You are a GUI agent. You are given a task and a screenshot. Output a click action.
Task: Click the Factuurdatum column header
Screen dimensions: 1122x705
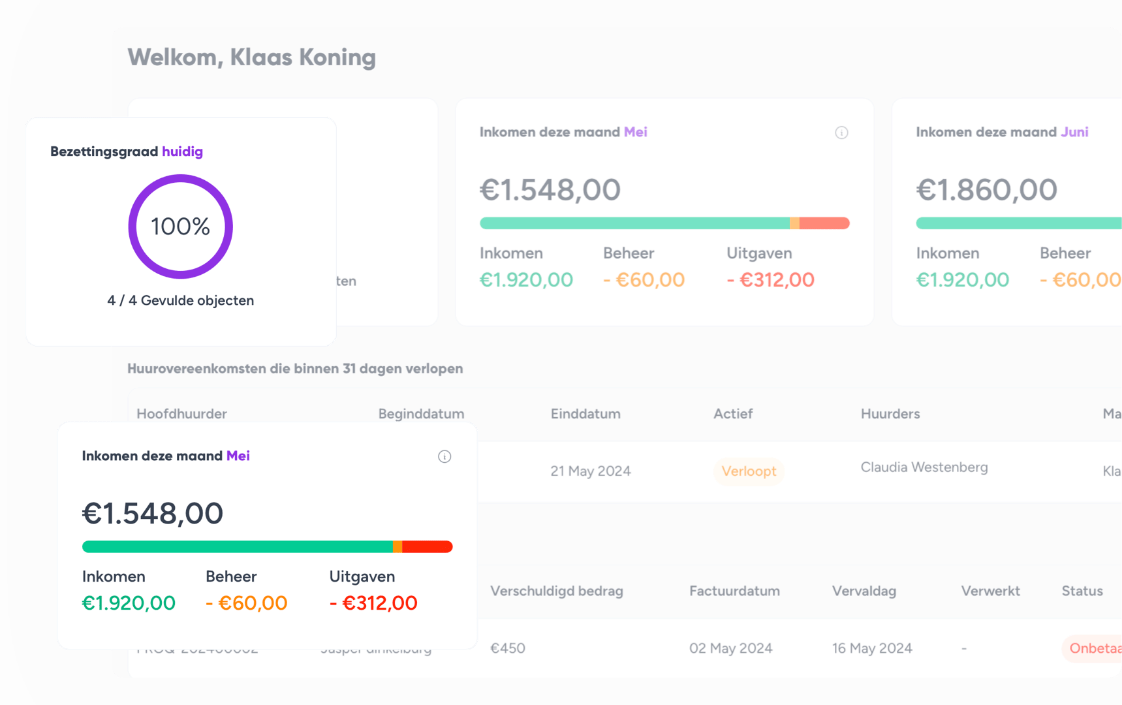click(x=734, y=591)
